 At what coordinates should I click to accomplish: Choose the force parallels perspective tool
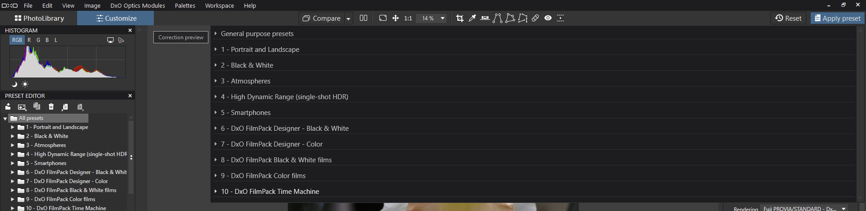497,18
